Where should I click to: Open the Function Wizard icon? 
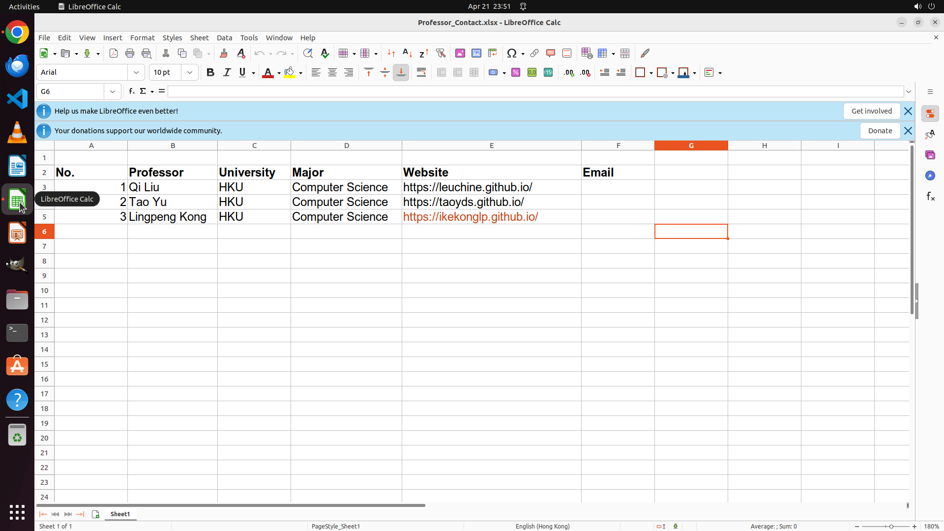tap(131, 91)
